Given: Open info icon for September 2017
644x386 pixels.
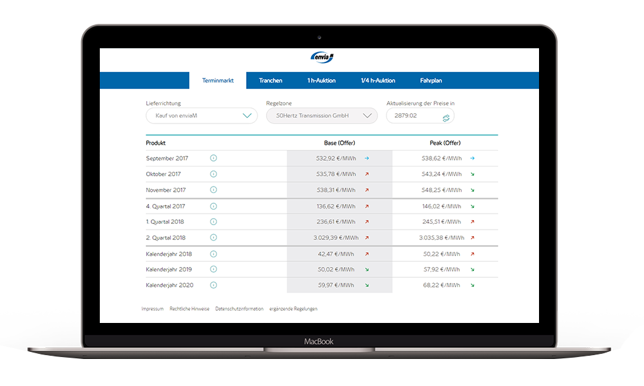Looking at the screenshot, I should coord(214,158).
